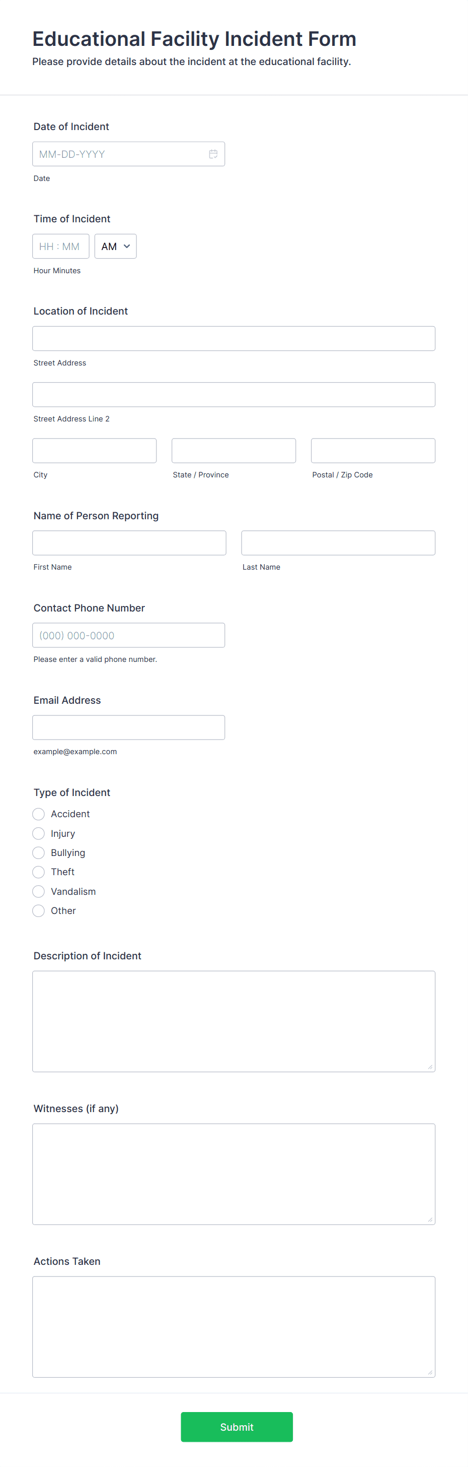Screen dimensions: 468x1467
Task: Select the Vandalism option
Action: (x=39, y=891)
